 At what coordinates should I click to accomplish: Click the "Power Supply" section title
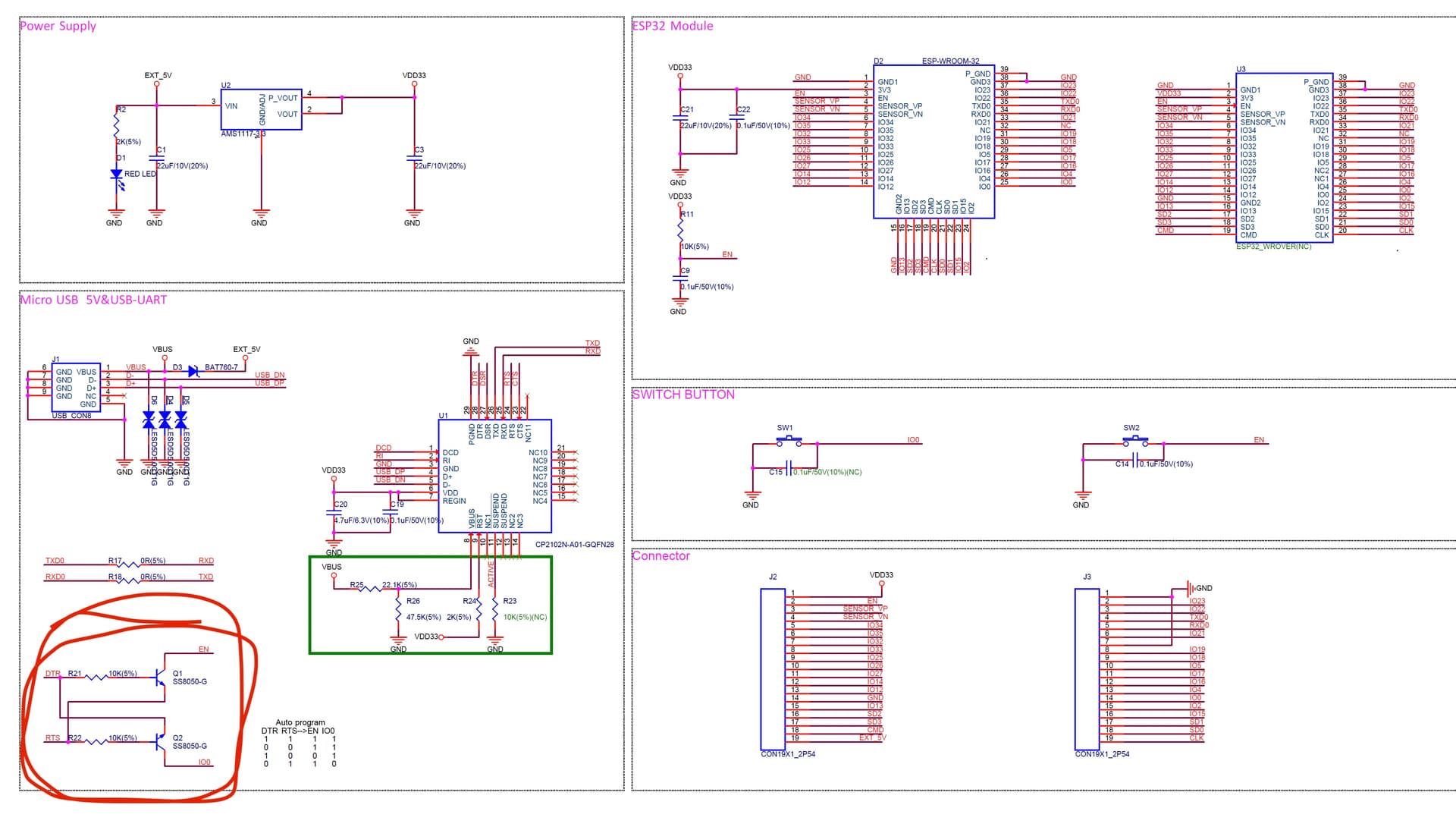point(58,26)
